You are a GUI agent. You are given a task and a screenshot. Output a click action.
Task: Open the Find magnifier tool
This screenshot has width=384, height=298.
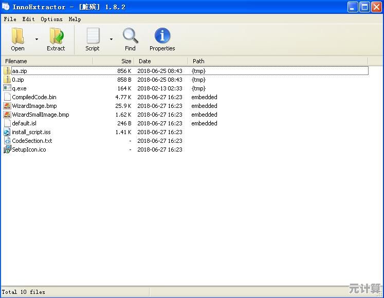coord(130,36)
